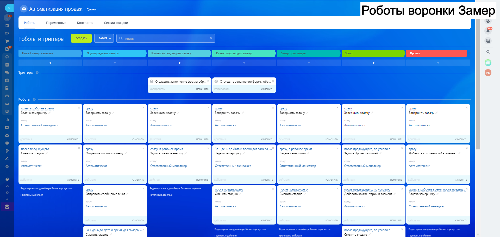The height and width of the screenshot is (237, 500).
Task: Open 'сразу' delay of 'Отправить письмо клиенту'
Action: (89, 149)
